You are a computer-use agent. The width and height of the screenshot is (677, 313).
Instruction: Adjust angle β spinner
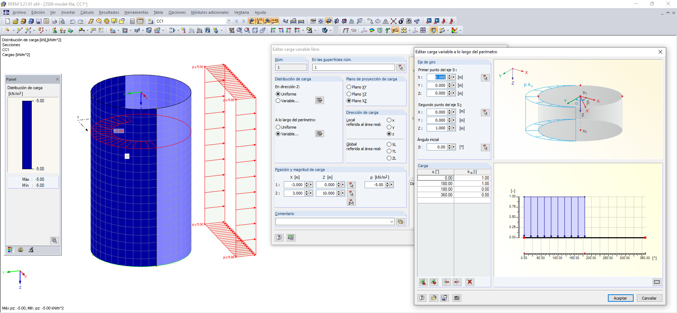pos(449,147)
